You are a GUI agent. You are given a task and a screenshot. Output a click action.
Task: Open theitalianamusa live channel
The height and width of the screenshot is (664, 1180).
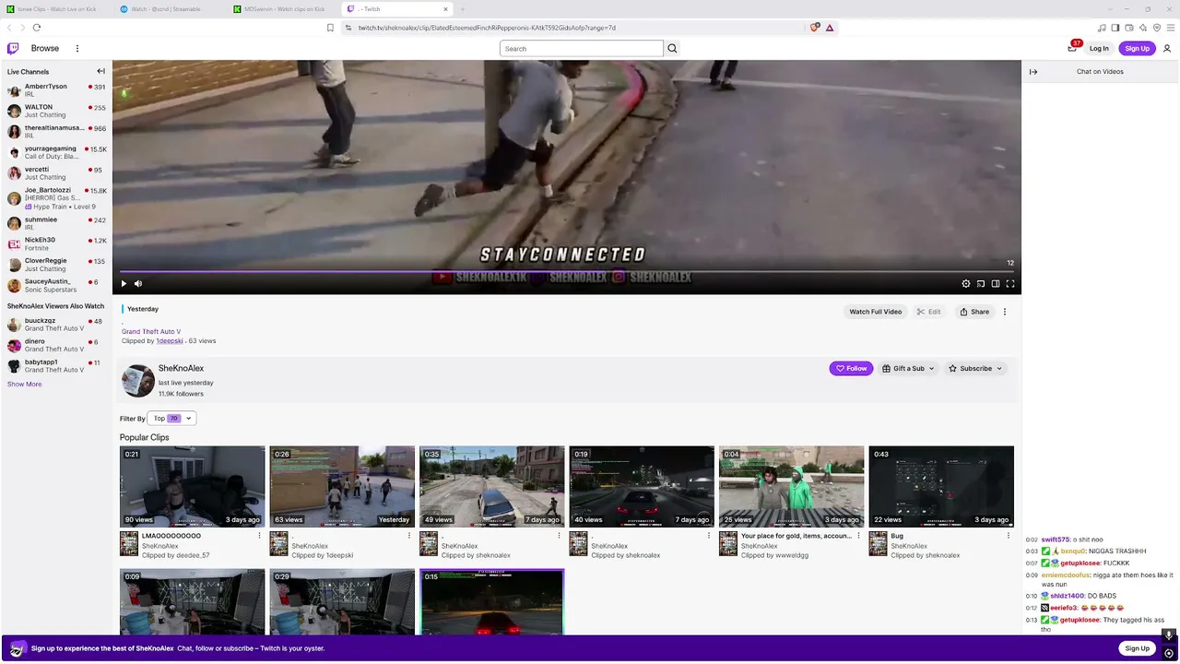point(56,131)
